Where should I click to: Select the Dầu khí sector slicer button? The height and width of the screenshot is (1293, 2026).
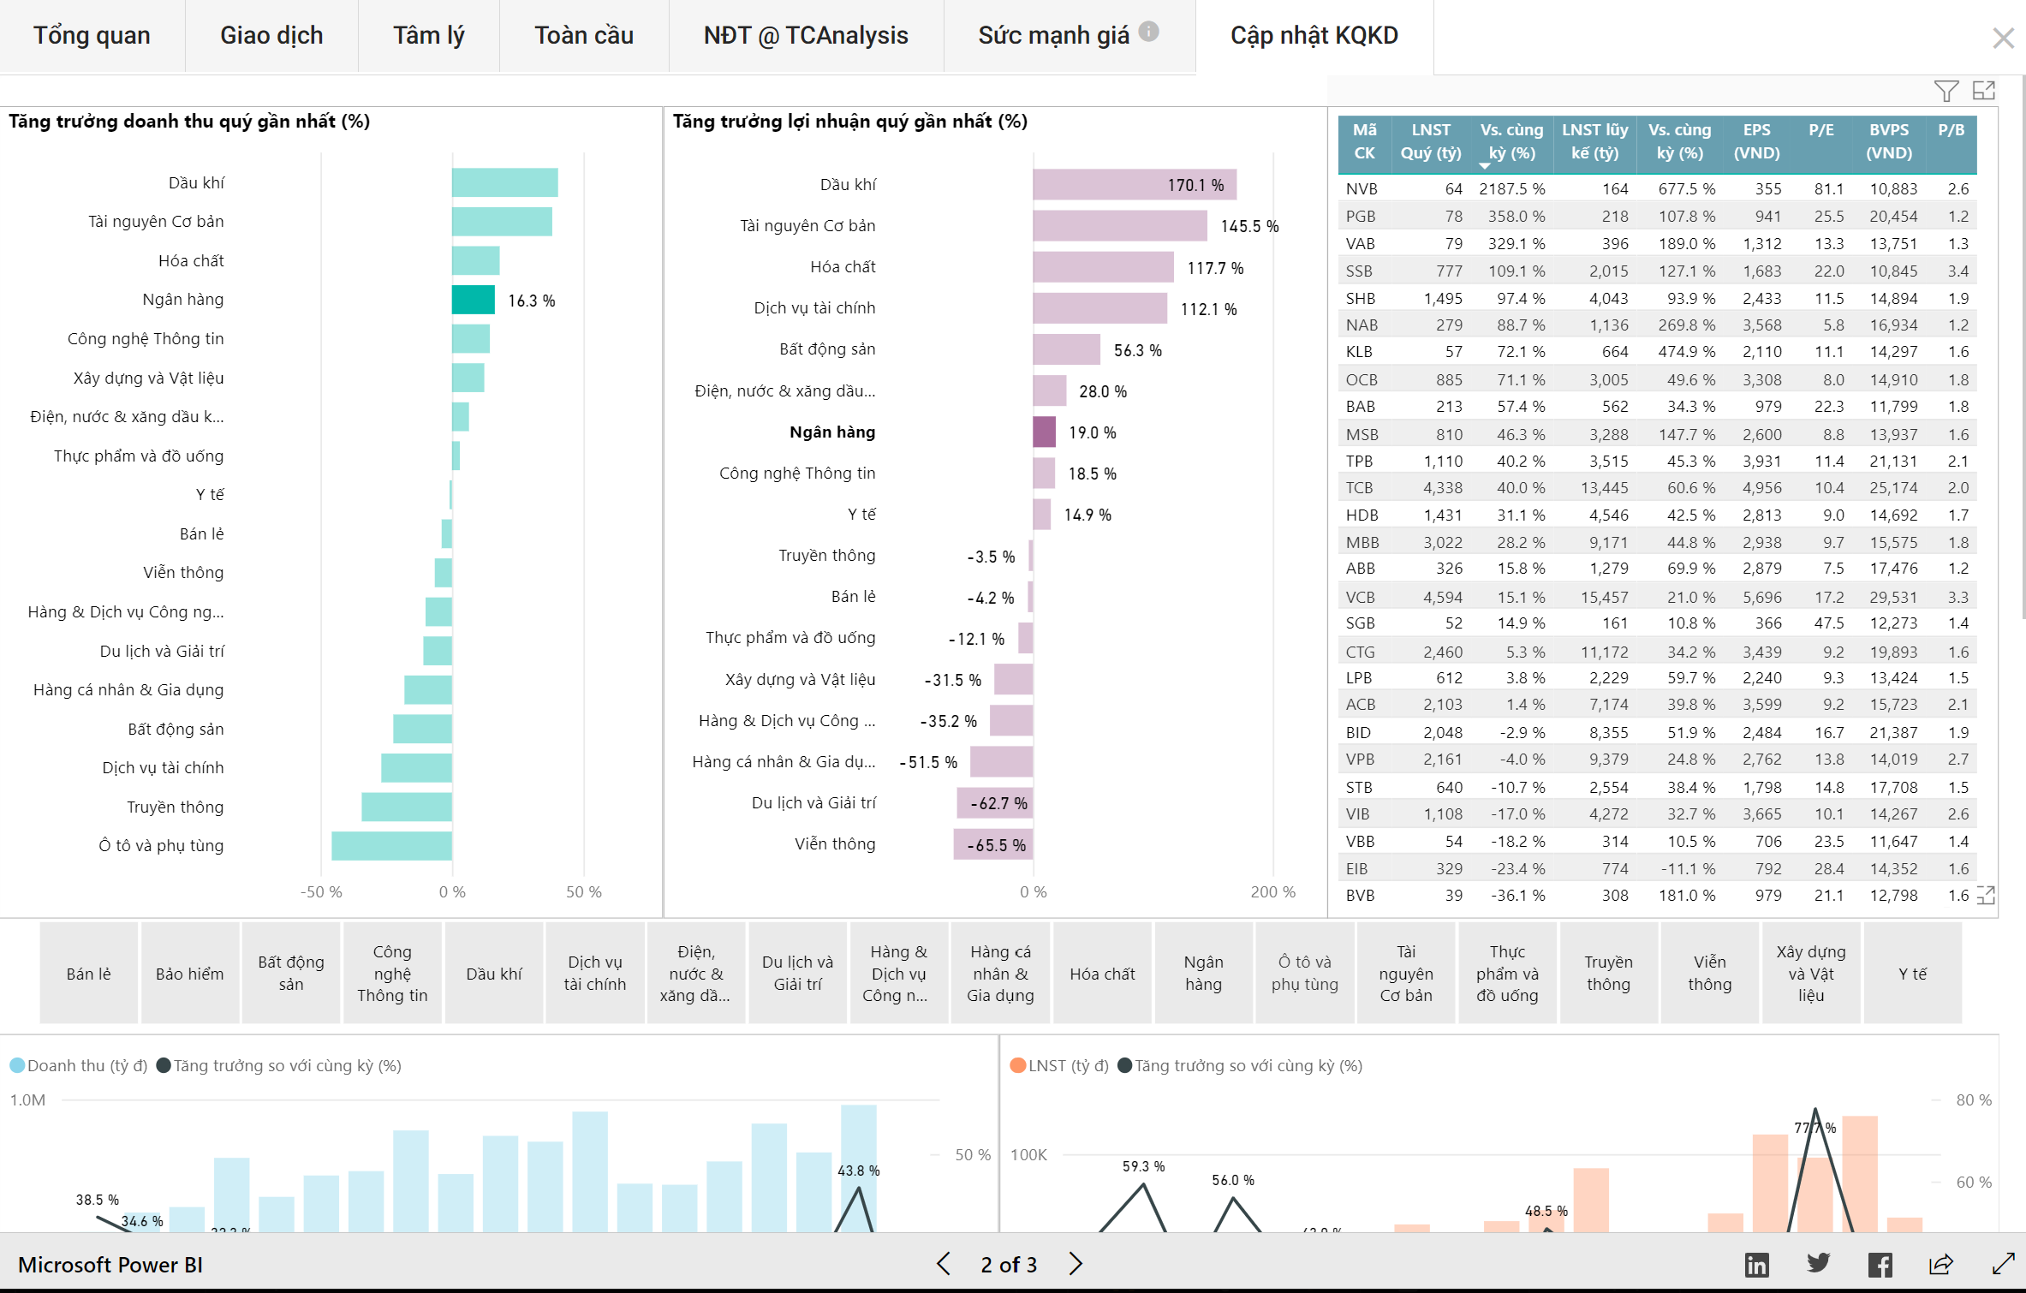(x=494, y=974)
